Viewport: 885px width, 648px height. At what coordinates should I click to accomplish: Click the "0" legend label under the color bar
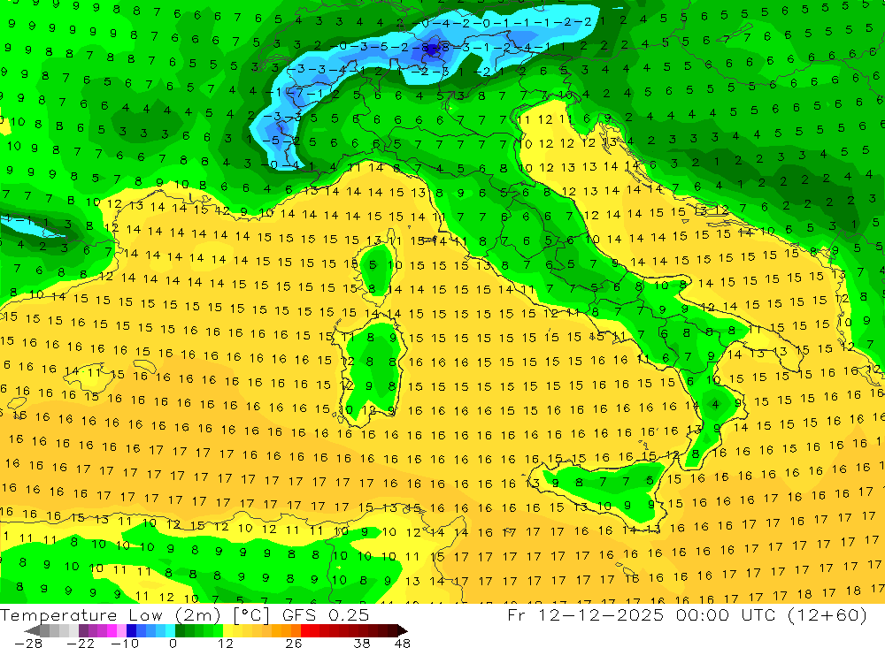point(173,644)
